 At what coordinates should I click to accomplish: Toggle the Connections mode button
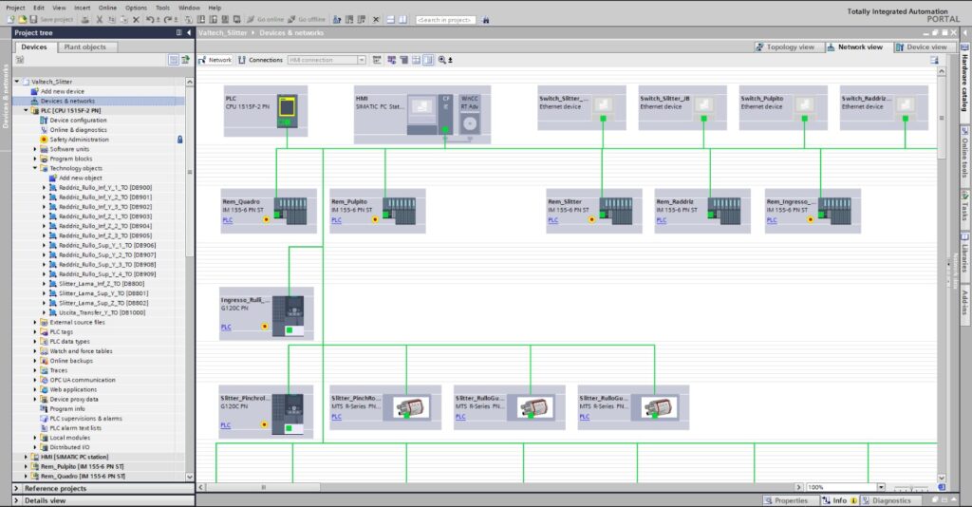260,60
